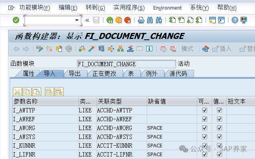The image size is (255, 159).
Task: Open the command field dropdown arrow
Action: [77, 20]
